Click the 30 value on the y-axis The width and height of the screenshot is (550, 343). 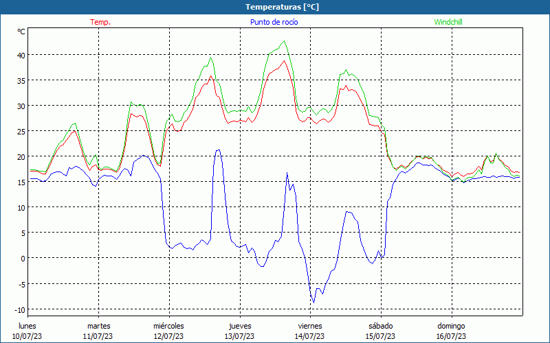pos(21,106)
